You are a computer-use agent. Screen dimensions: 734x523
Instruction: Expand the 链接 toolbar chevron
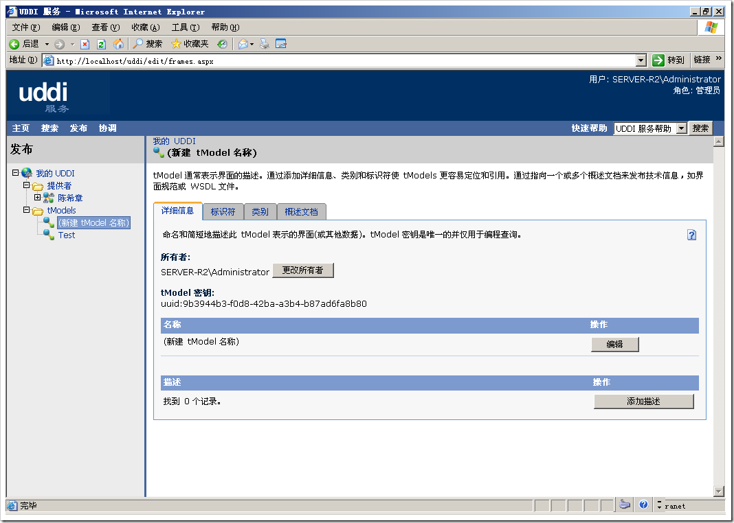[x=720, y=58]
